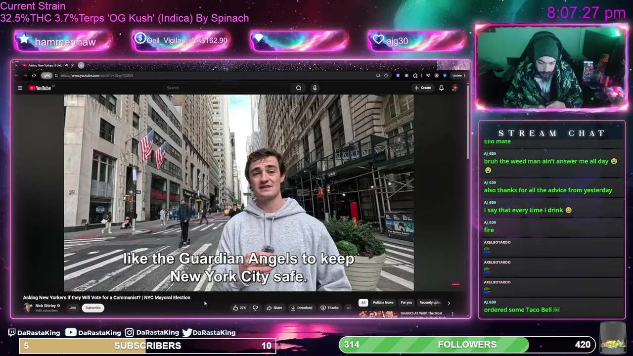Expand more filter chips with right chevron

449,303
